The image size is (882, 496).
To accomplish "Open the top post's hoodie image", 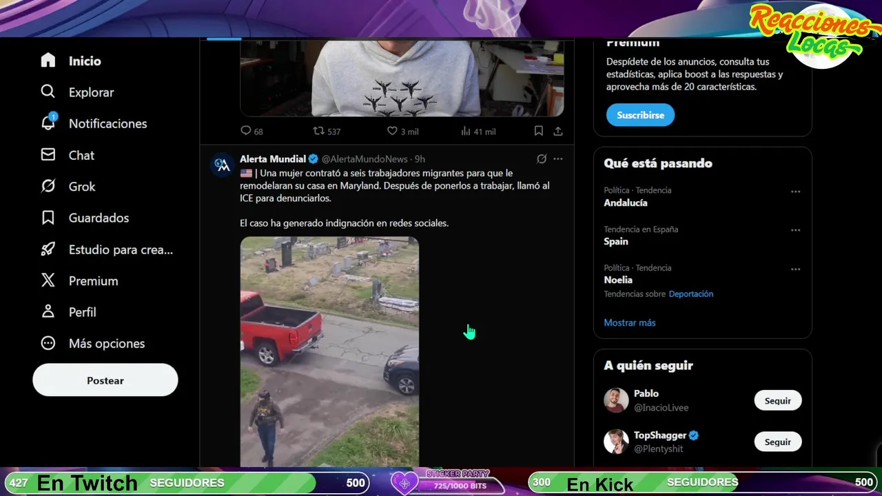I will pos(402,78).
